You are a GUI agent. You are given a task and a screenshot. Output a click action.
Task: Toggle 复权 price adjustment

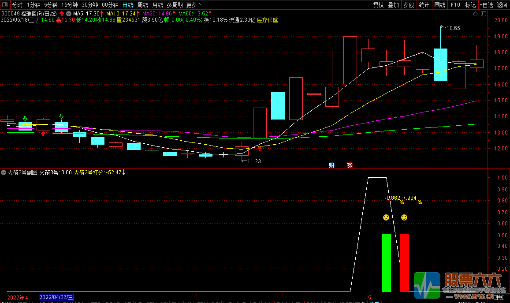pos(378,5)
